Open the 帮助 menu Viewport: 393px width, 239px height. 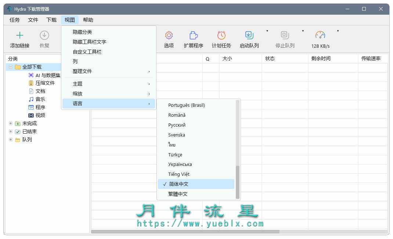88,20
